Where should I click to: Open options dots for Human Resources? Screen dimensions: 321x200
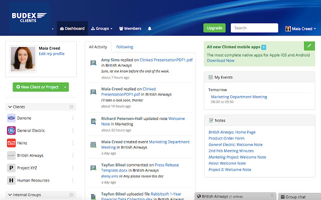73,180
